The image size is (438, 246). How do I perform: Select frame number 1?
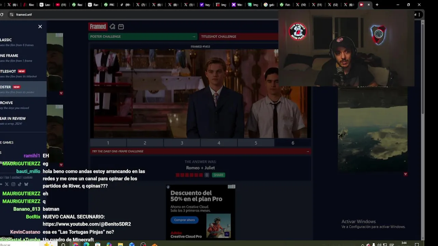coord(108,143)
